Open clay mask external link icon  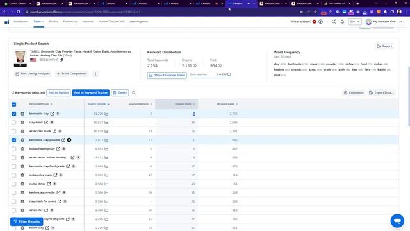point(46,123)
